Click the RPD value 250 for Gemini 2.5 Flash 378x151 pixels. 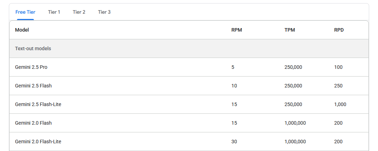[x=338, y=86]
